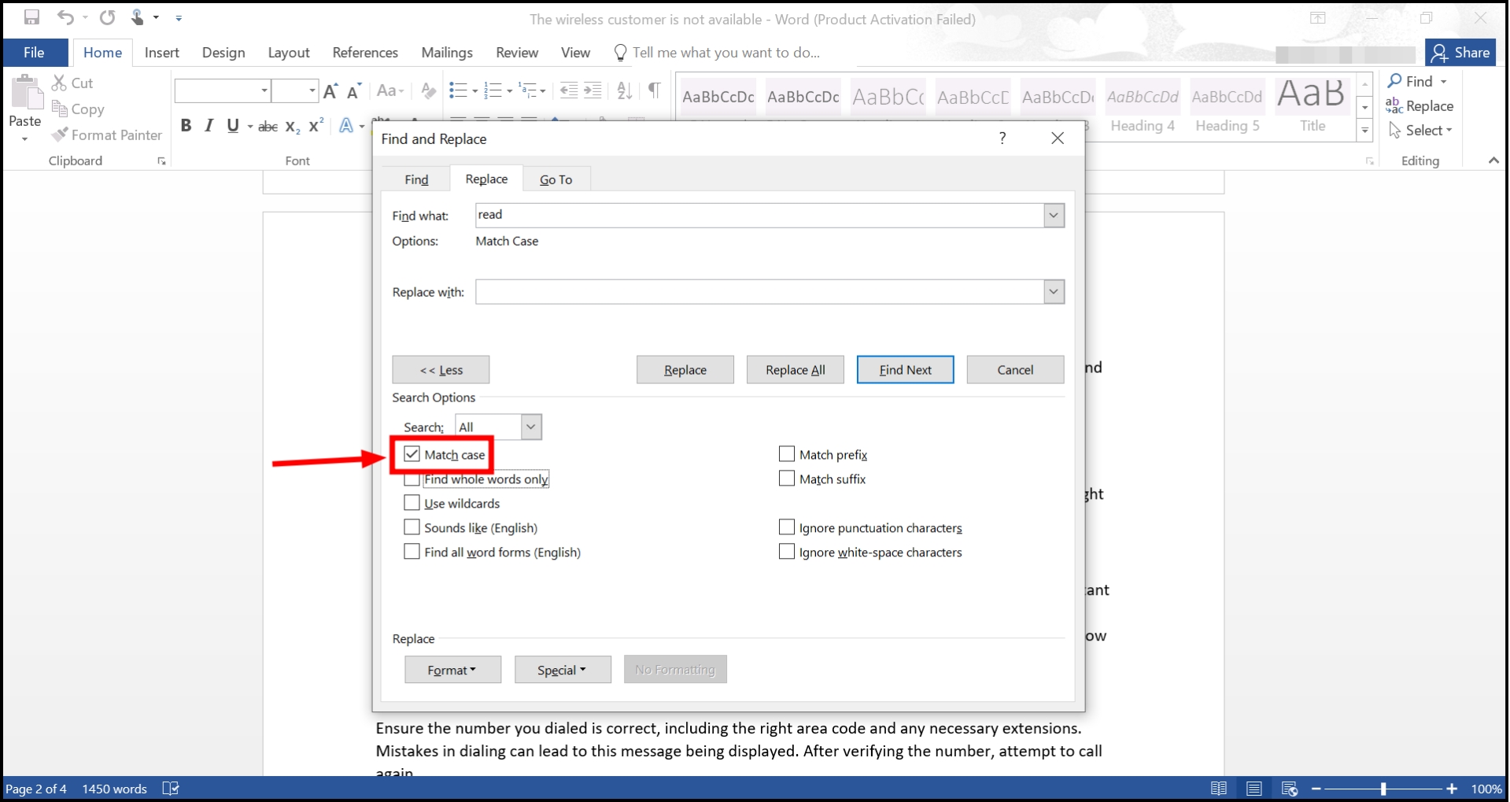Click the Bold formatting icon
The image size is (1510, 802).
186,126
